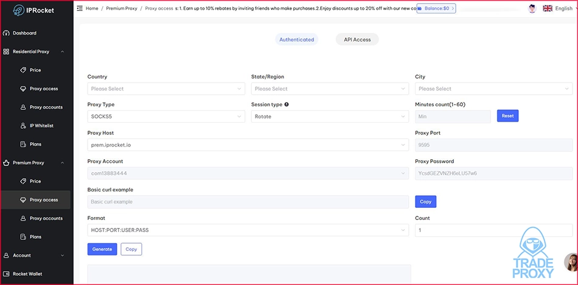Click the blue Copy button for curl

coord(426,202)
